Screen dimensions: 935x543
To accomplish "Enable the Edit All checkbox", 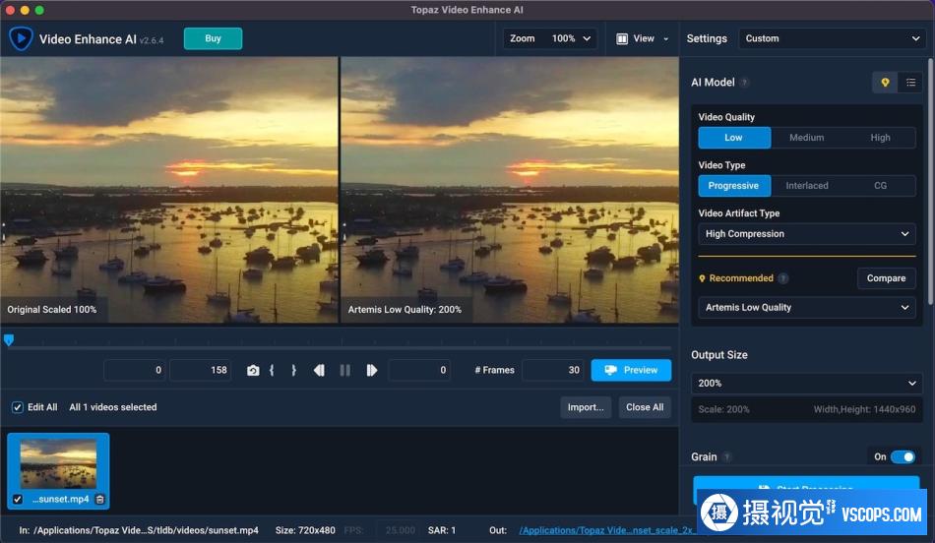I will point(18,407).
